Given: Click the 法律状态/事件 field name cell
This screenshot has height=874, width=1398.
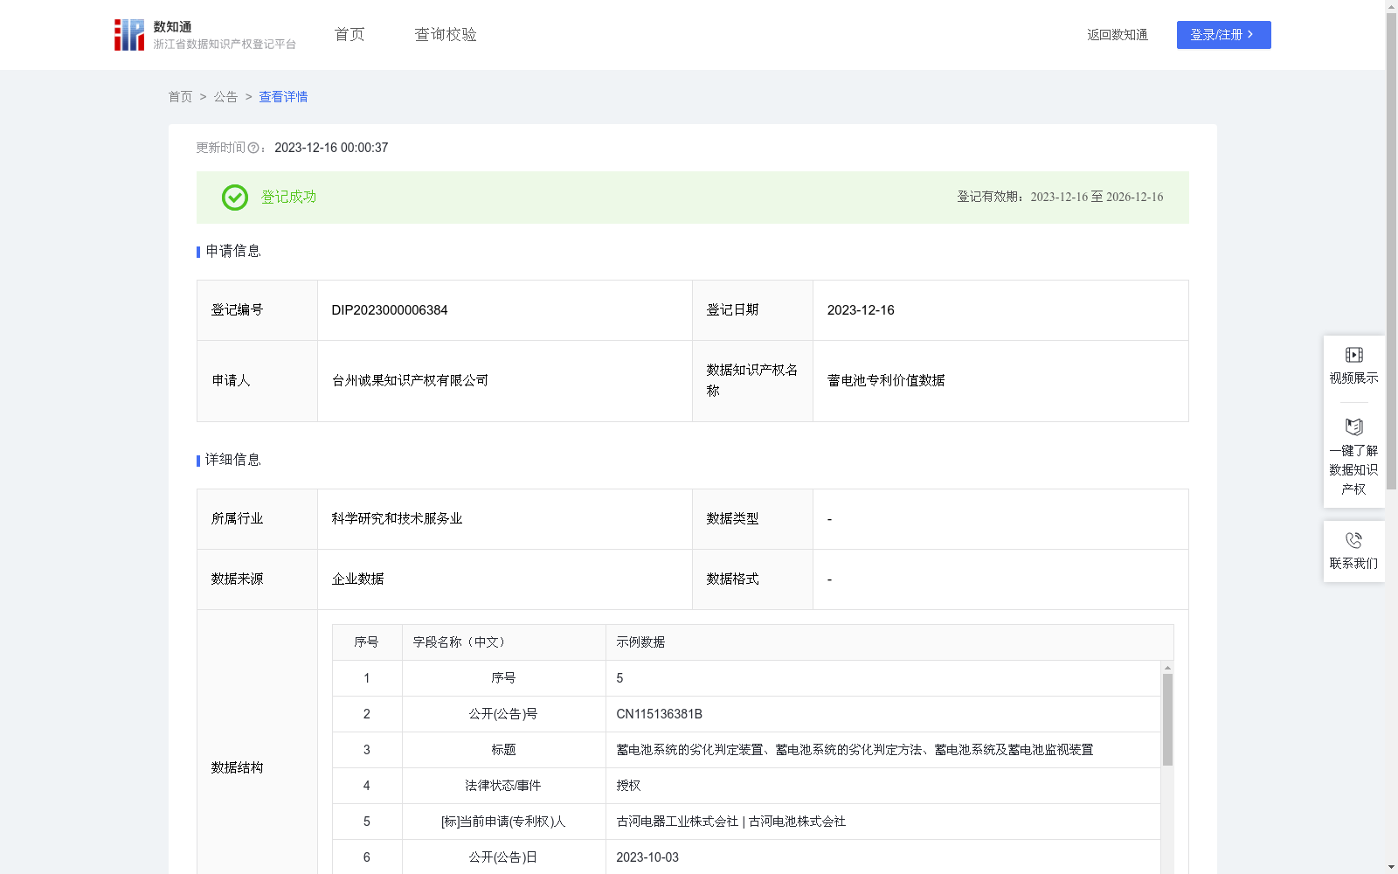Looking at the screenshot, I should point(503,786).
